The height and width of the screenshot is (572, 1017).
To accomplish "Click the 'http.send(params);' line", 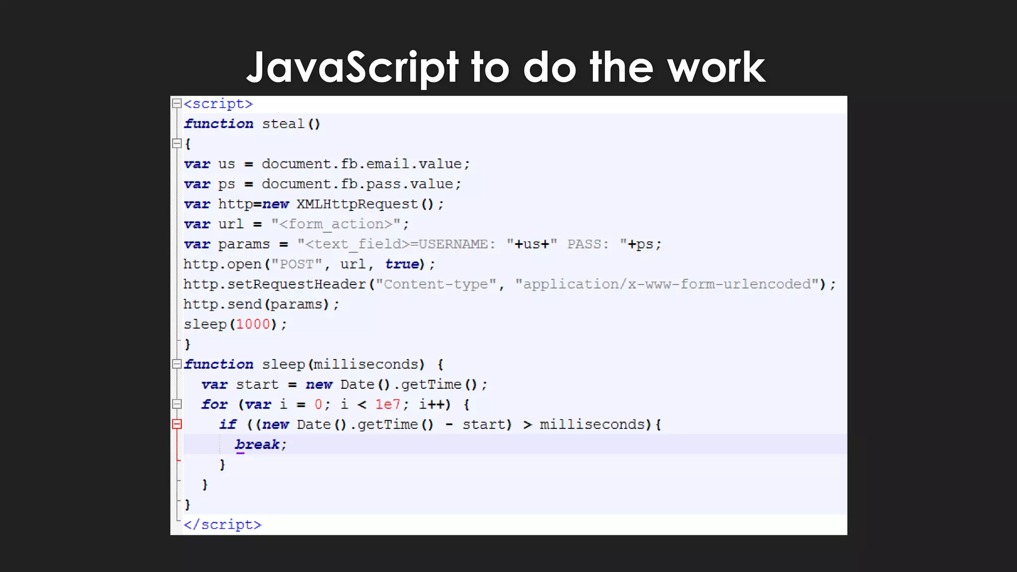I will click(x=261, y=304).
